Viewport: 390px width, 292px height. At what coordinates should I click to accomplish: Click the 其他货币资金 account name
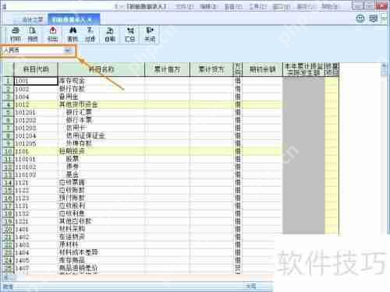79,104
